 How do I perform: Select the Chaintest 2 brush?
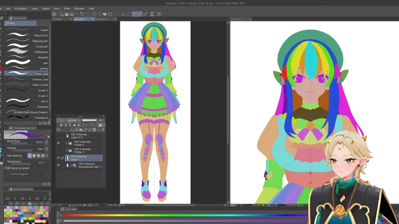click(x=27, y=118)
